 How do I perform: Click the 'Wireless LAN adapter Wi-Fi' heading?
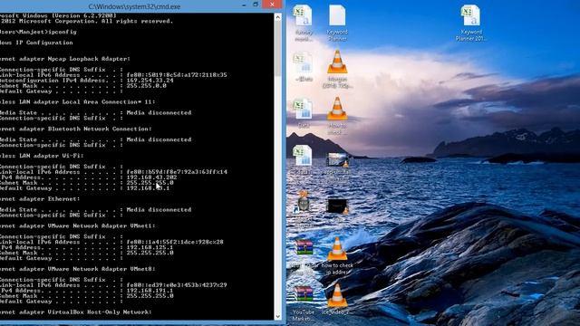coord(42,156)
